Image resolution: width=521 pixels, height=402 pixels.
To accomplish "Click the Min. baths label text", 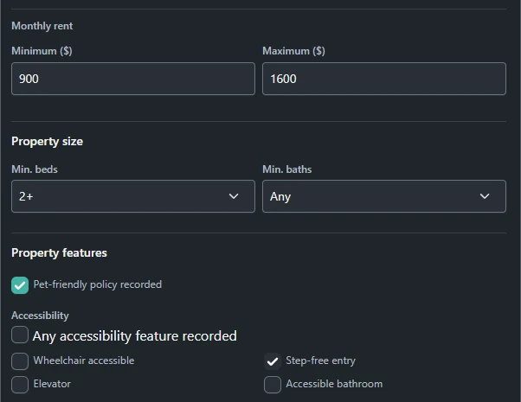I will pyautogui.click(x=287, y=169).
